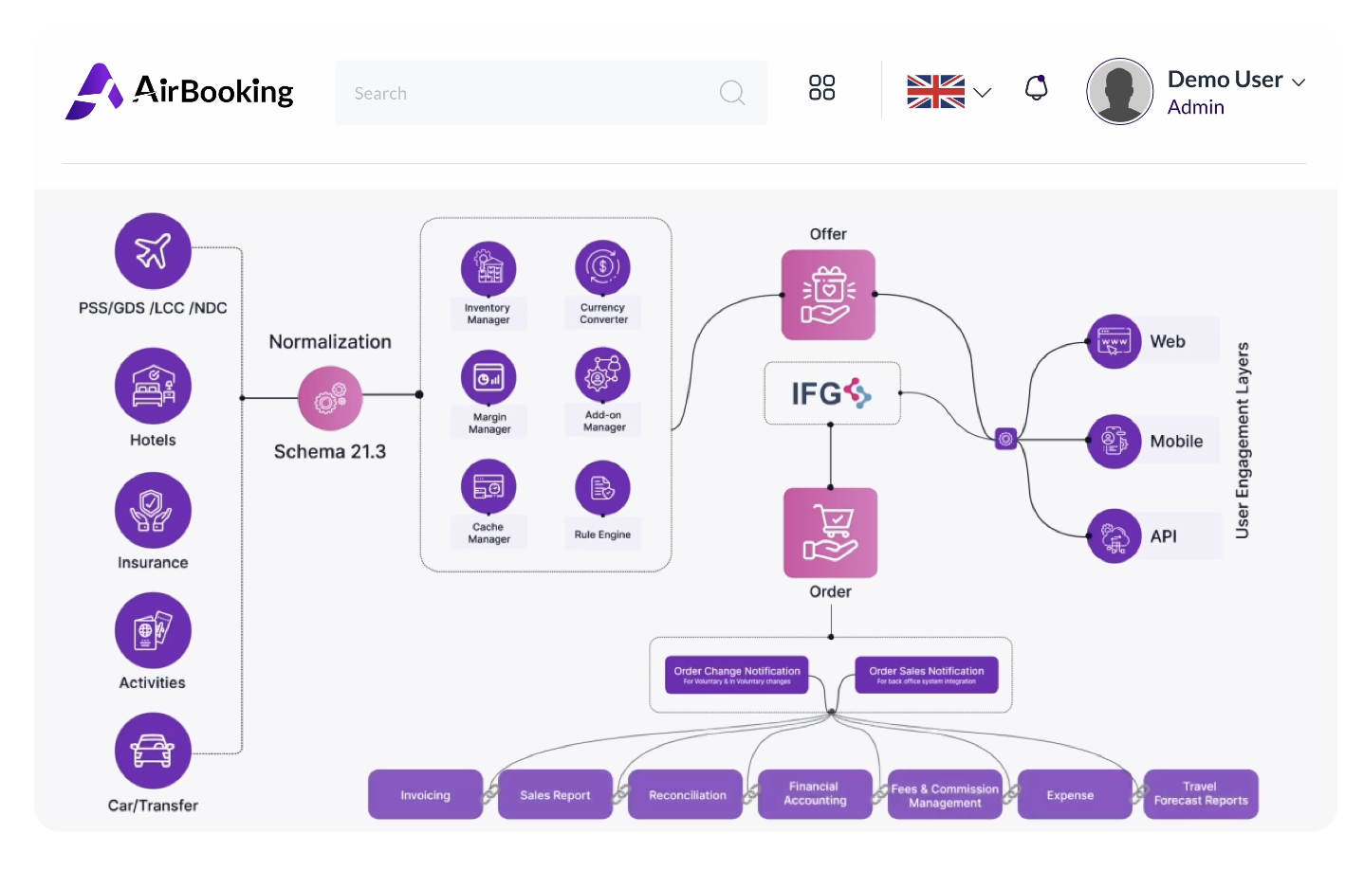
Task: Click the UK flag language icon
Action: click(935, 92)
